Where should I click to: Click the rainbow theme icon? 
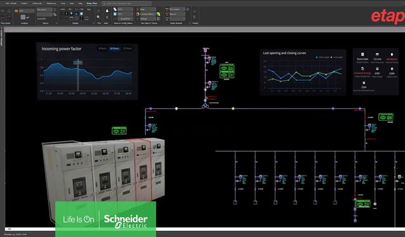pos(158,14)
